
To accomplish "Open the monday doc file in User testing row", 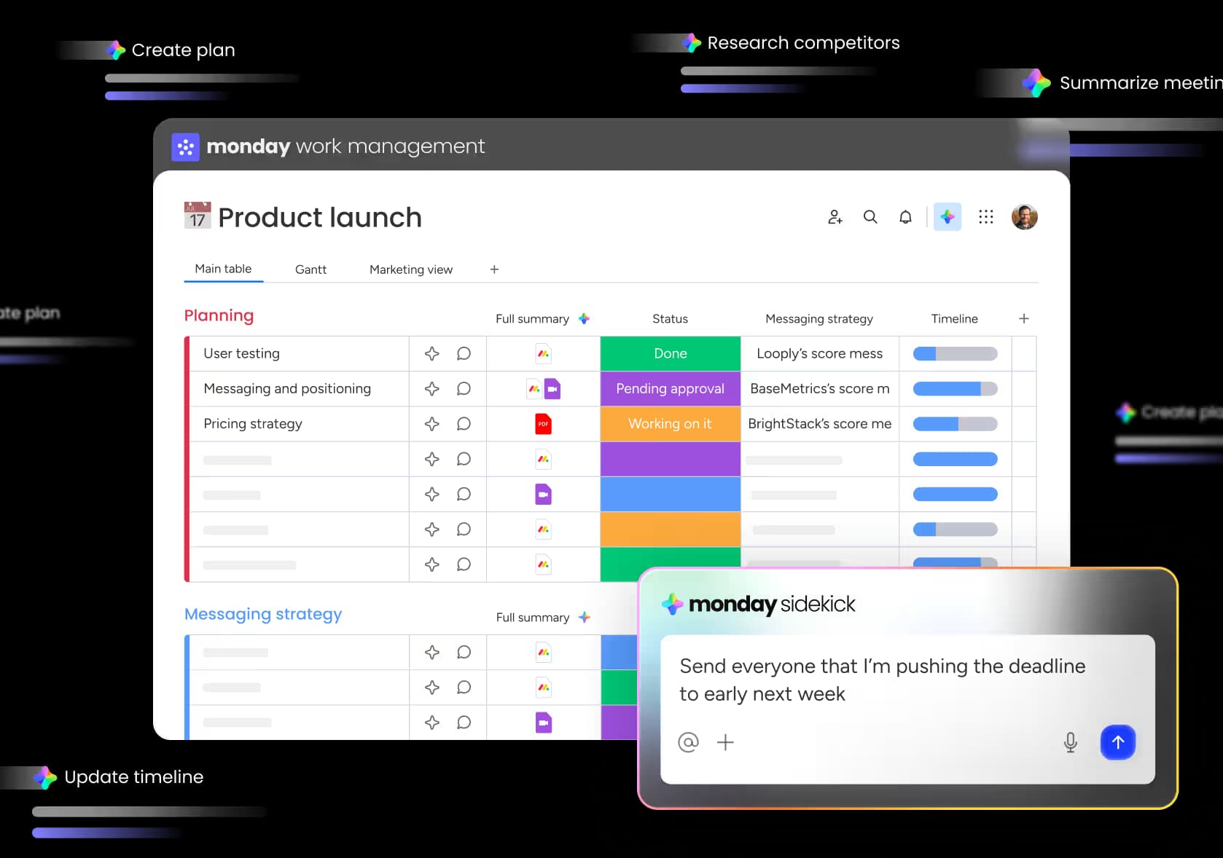I will (543, 354).
